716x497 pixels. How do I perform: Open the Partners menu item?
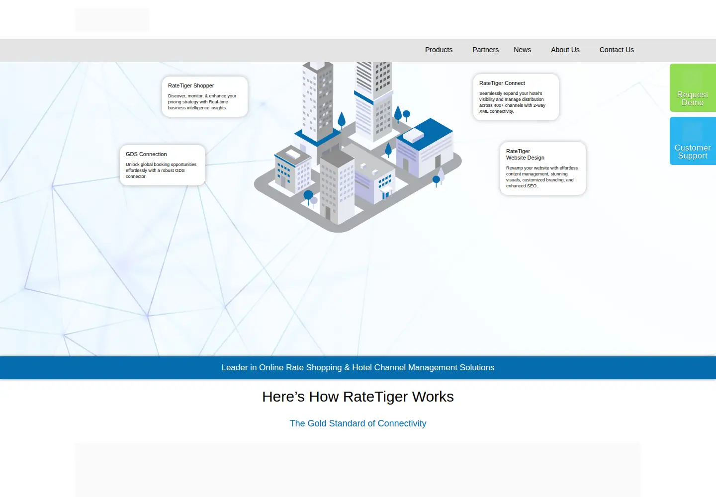pyautogui.click(x=485, y=50)
